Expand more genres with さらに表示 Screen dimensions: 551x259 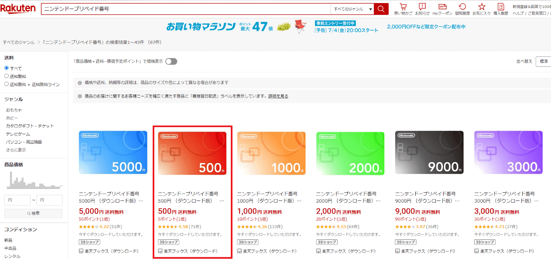click(x=16, y=150)
